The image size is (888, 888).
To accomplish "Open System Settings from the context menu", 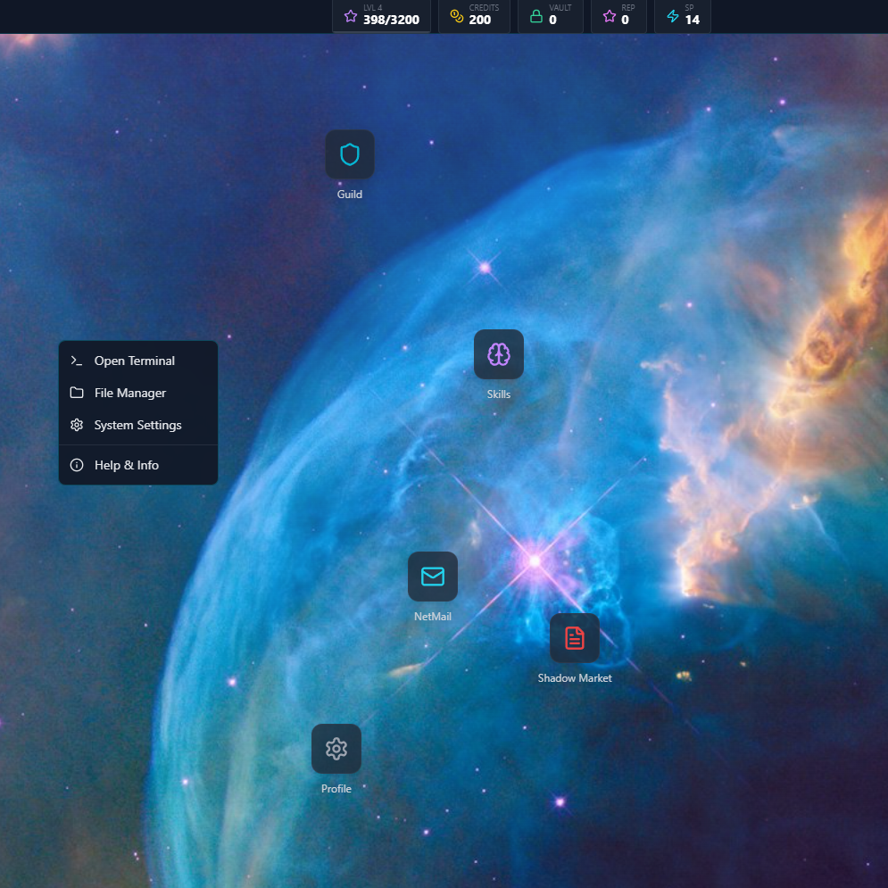I will [137, 425].
